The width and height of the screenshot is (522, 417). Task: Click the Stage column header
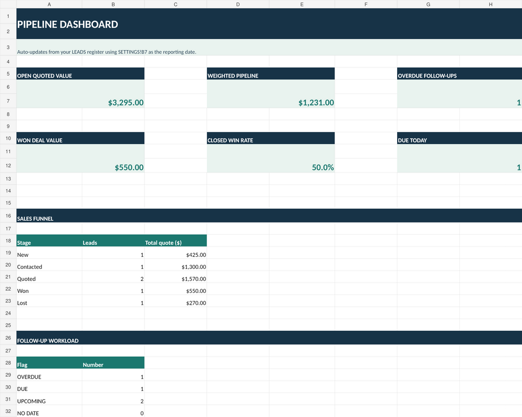[x=49, y=241]
